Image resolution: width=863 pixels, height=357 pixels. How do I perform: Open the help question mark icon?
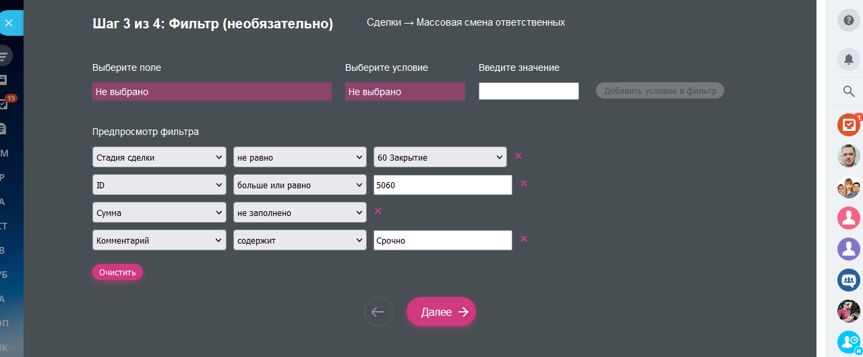(x=849, y=20)
